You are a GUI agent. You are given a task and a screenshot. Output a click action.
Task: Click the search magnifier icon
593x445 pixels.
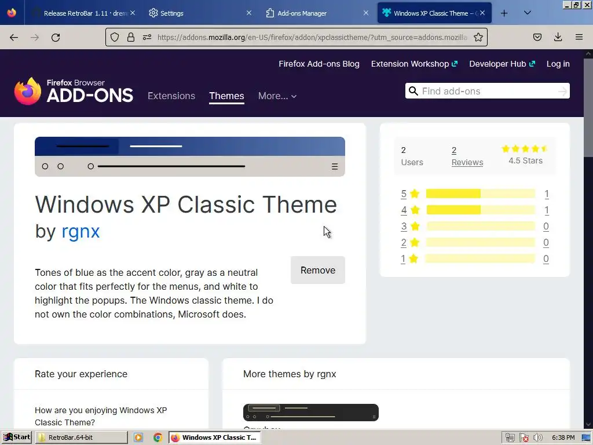pyautogui.click(x=413, y=91)
